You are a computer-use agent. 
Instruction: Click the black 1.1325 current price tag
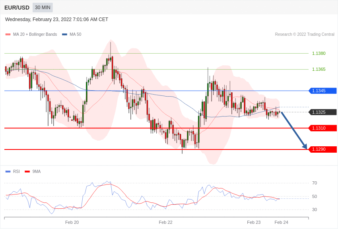click(x=323, y=112)
